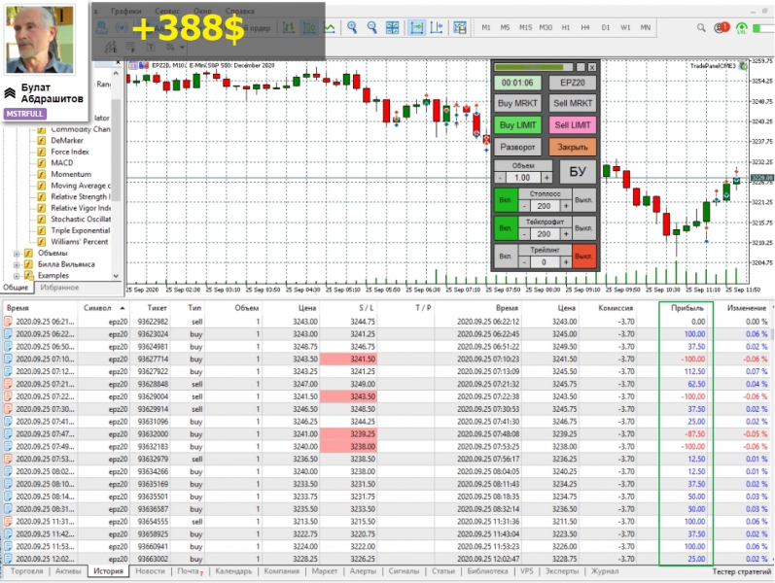The image size is (775, 583).
Task: Click the Тейкпрофит value field
Action: 544,234
